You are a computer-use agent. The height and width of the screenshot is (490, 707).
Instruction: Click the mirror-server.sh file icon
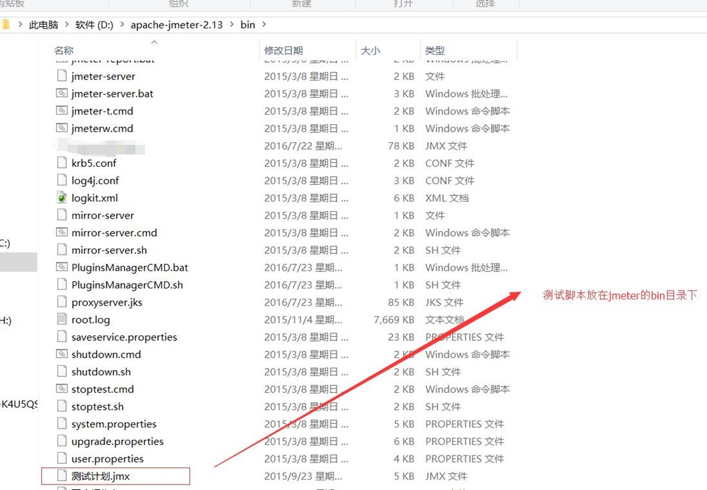[x=61, y=250]
